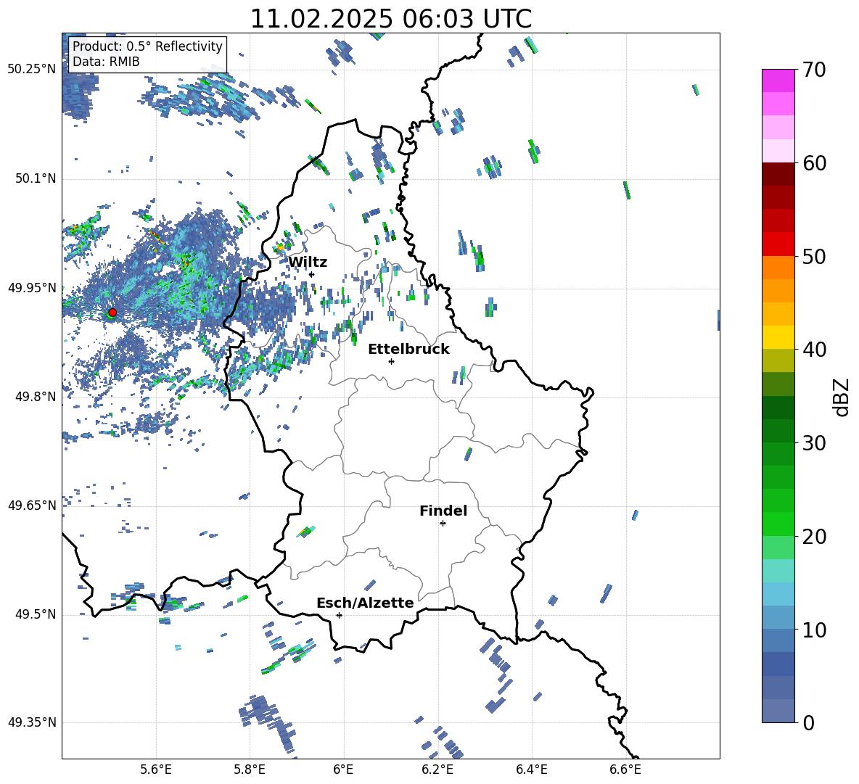
Task: Click the colorbar tick label '10'
Action: 814,630
